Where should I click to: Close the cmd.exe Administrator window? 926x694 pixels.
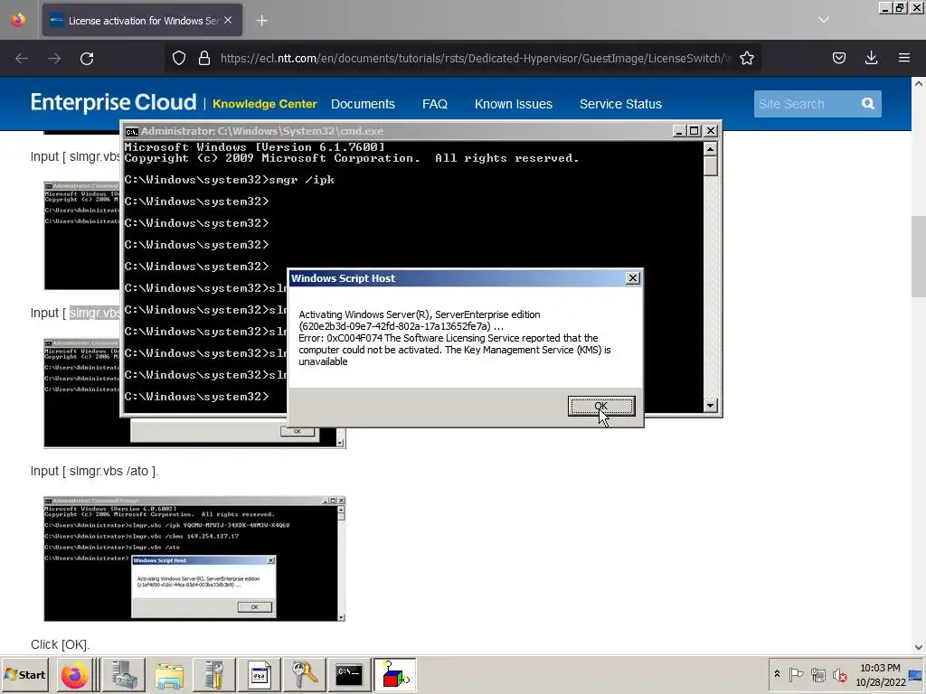(x=711, y=131)
